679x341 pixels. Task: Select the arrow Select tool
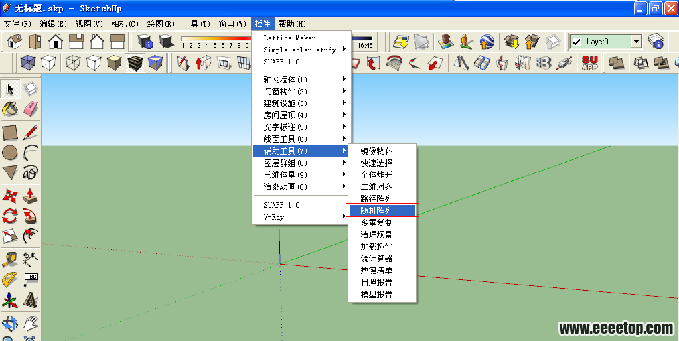[10, 90]
